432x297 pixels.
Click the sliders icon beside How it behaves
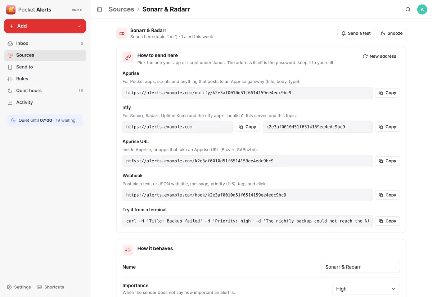[x=128, y=250]
